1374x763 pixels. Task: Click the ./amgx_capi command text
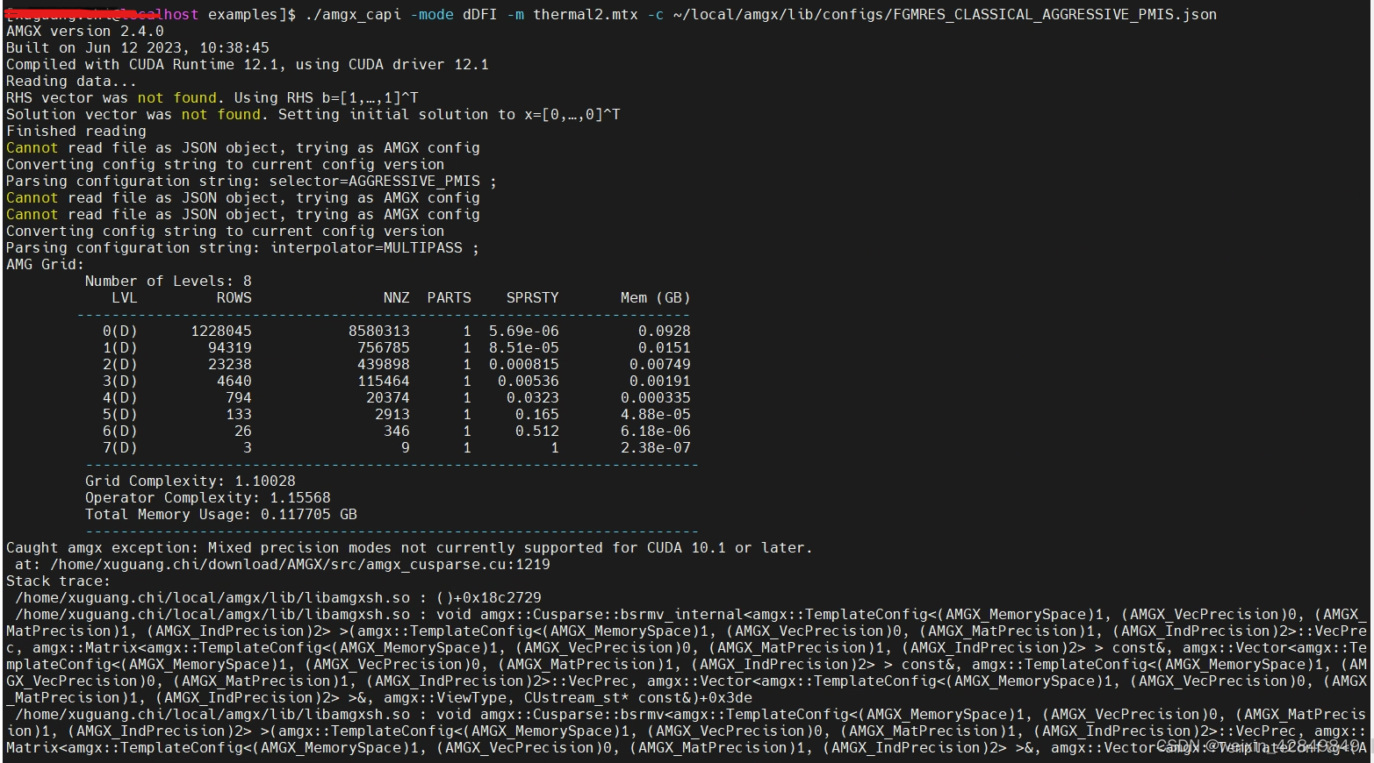coord(353,15)
